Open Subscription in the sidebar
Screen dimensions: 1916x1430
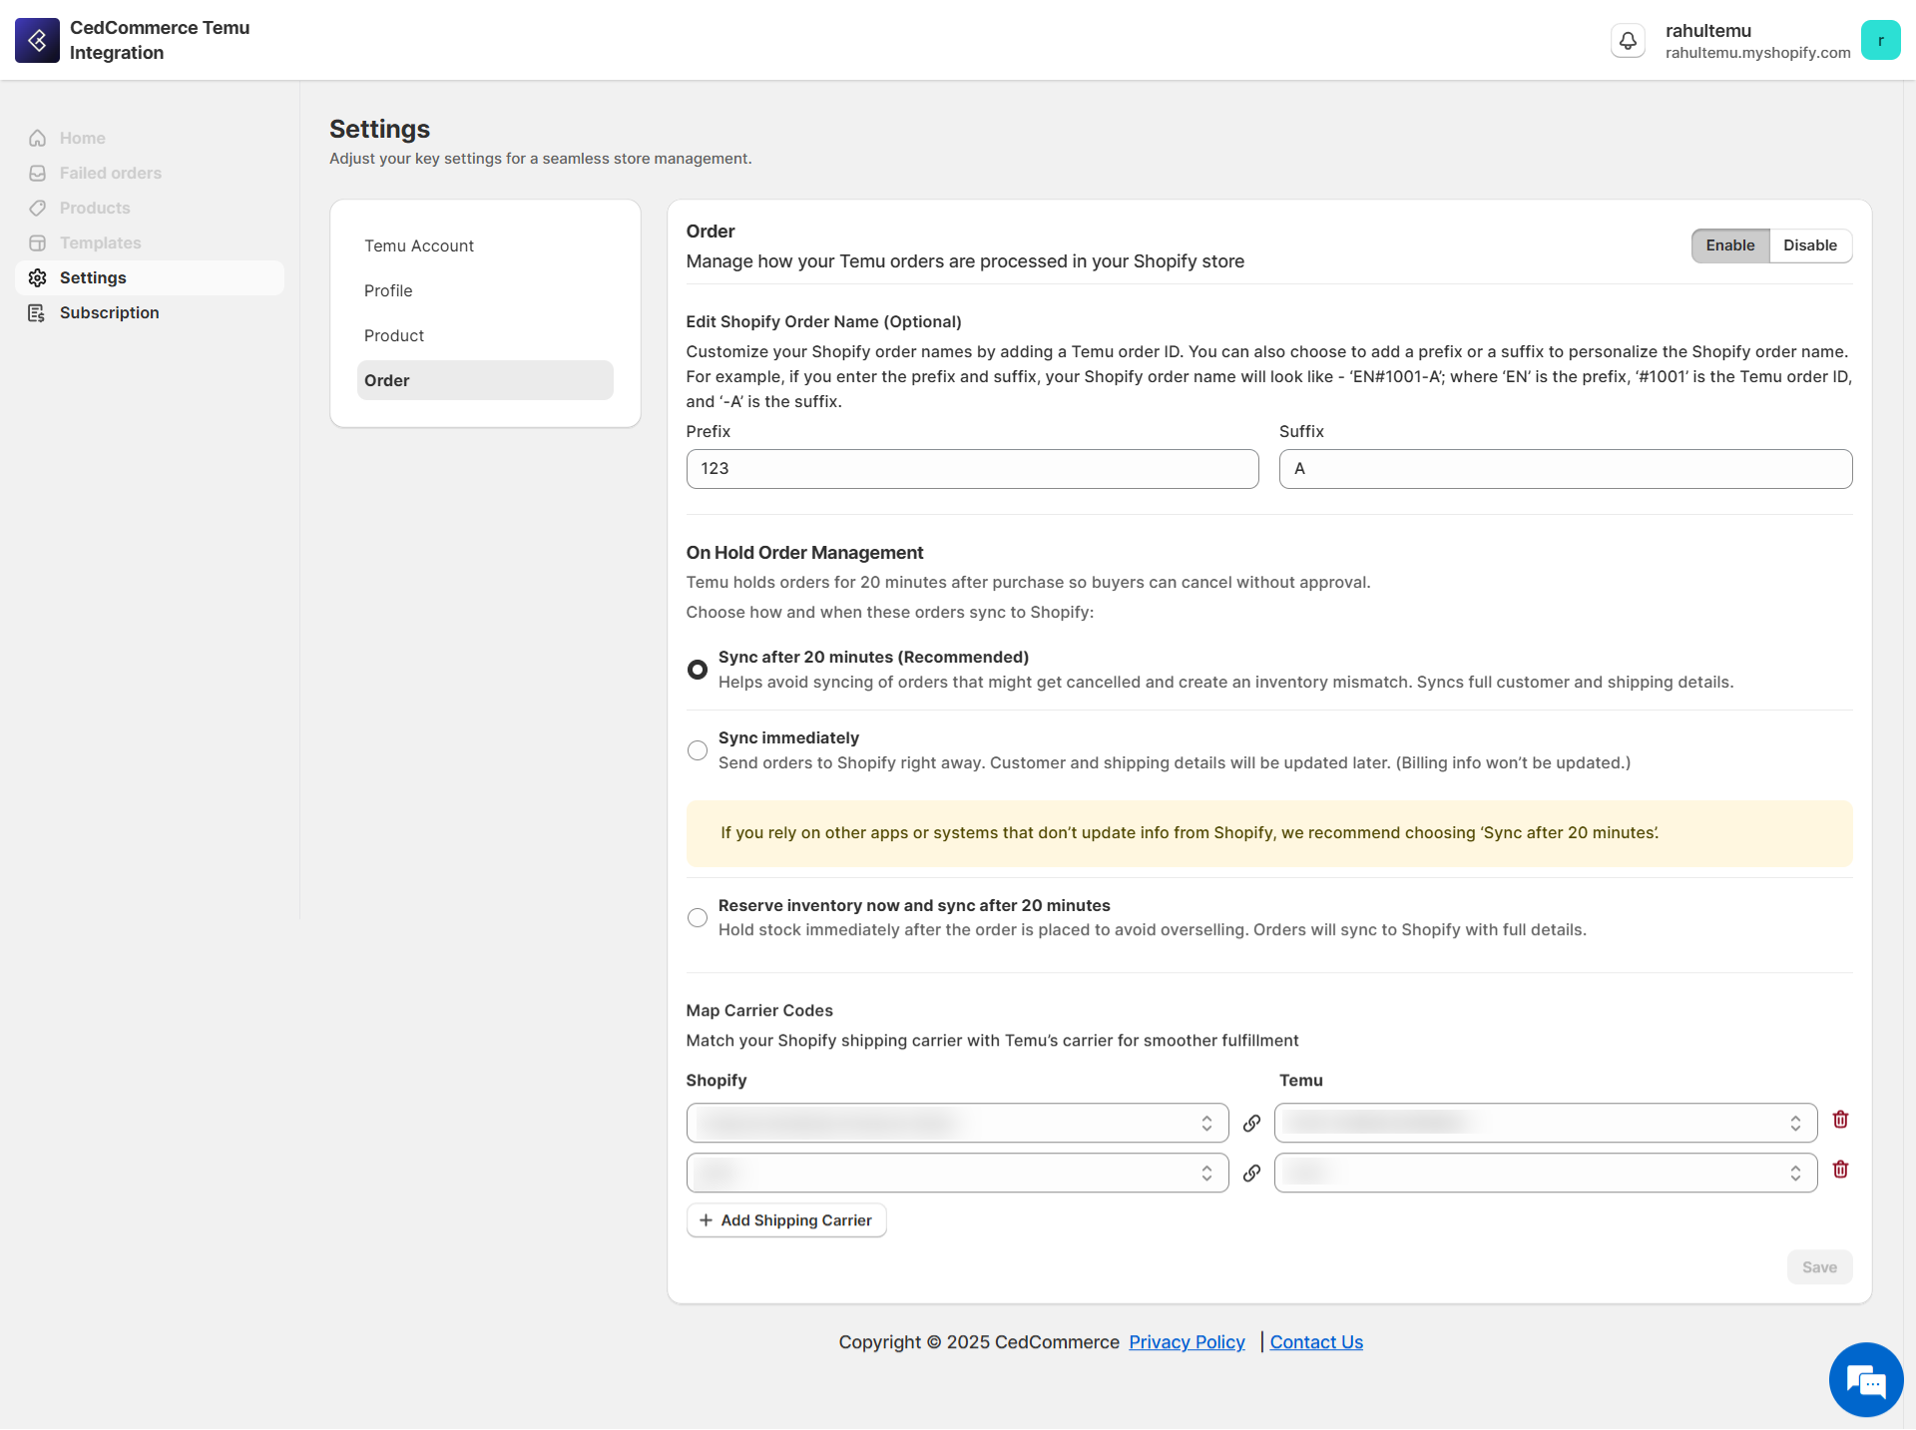click(x=150, y=312)
